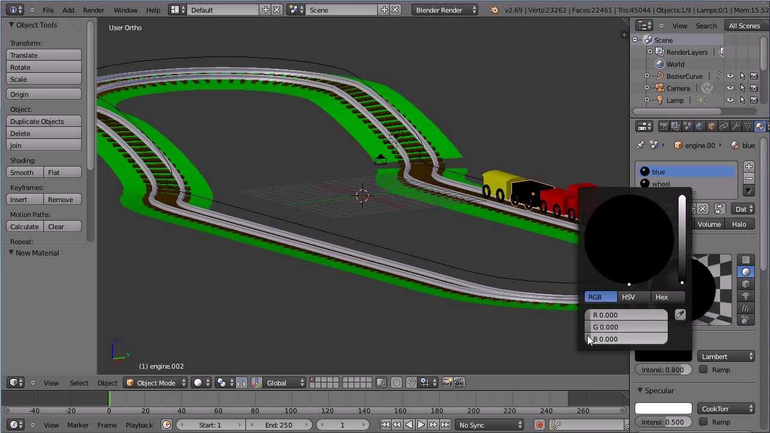Screen dimensions: 770x433
Task: Open the properties editor type selector
Action: click(x=644, y=126)
